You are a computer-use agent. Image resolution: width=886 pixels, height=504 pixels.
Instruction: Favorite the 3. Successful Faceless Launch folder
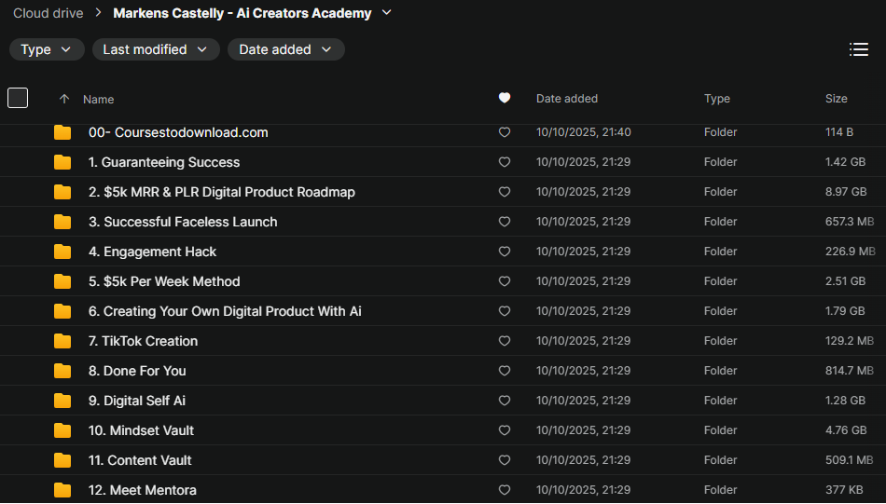505,222
